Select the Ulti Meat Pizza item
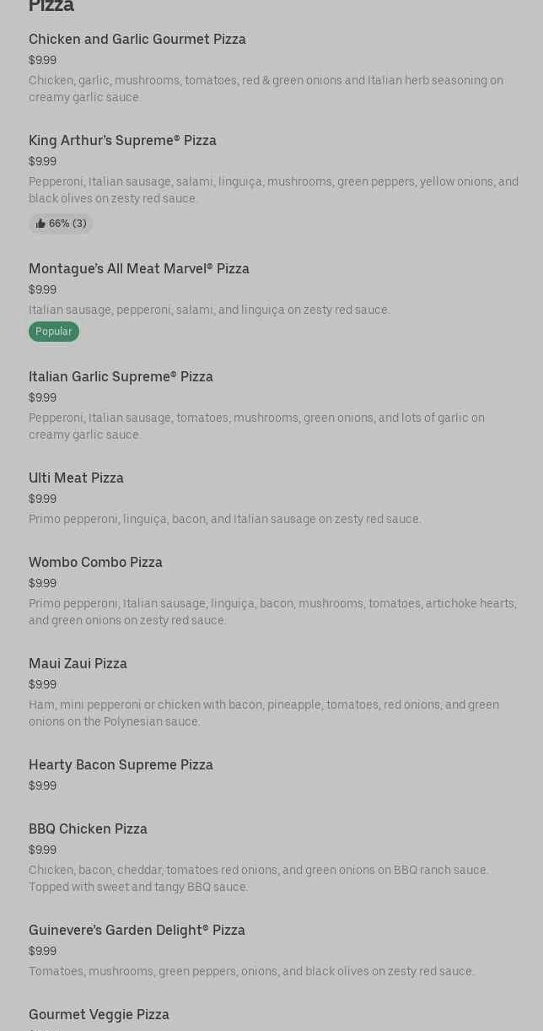543x1031 pixels. pyautogui.click(x=76, y=478)
